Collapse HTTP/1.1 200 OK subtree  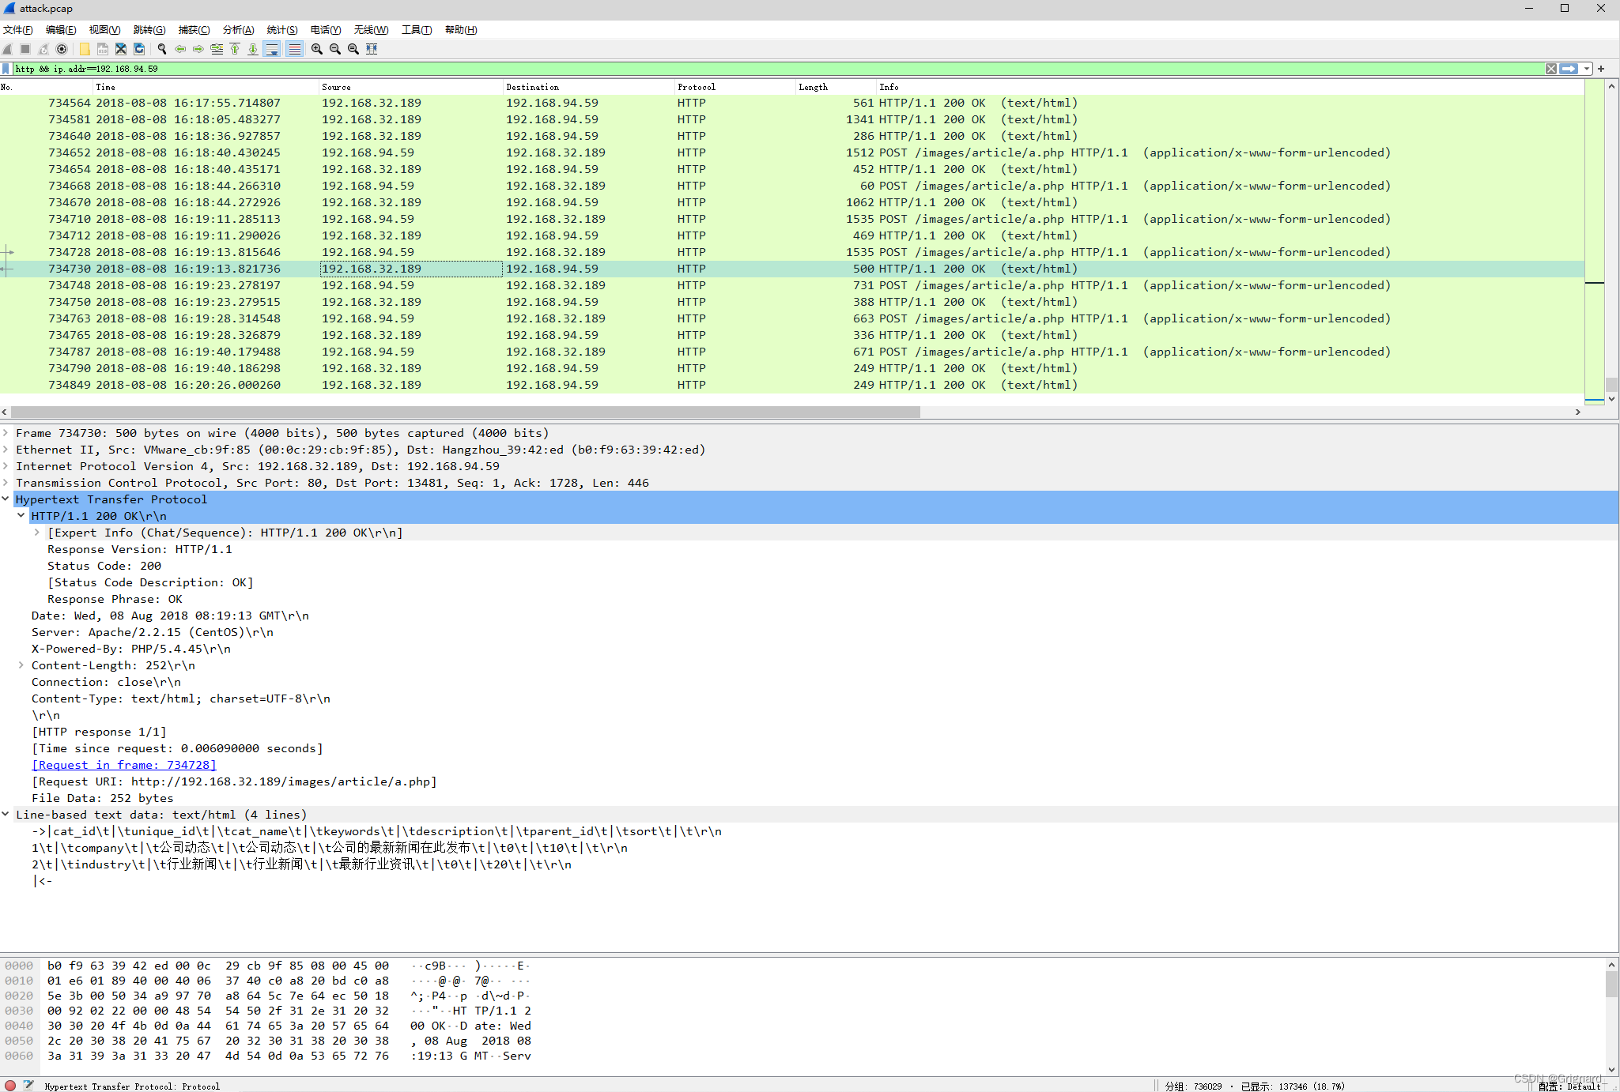point(21,516)
